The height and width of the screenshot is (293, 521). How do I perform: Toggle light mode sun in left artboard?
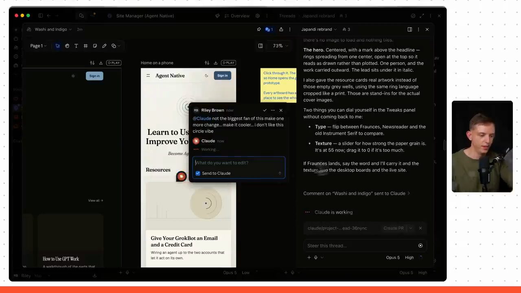coord(73,76)
